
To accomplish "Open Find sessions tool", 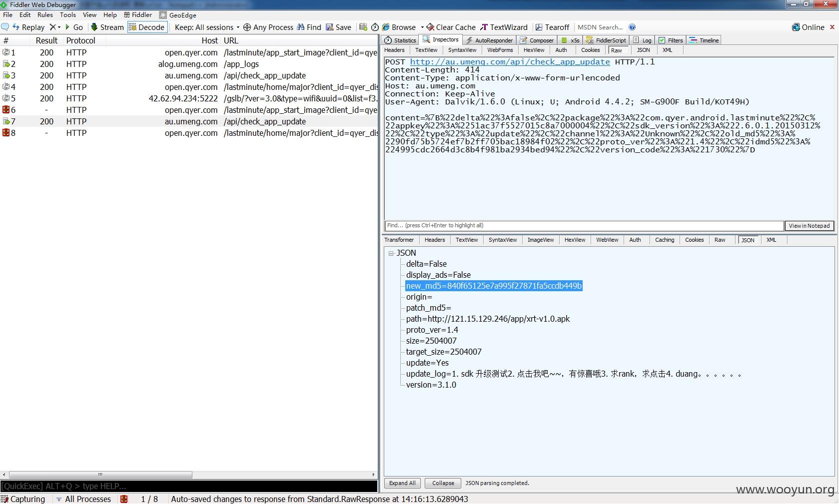I will click(x=309, y=27).
